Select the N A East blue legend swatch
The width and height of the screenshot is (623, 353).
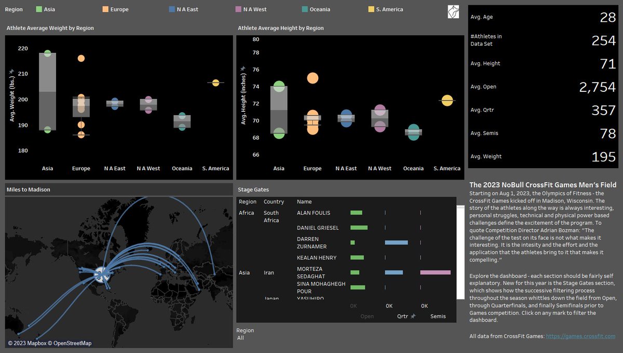pyautogui.click(x=172, y=9)
